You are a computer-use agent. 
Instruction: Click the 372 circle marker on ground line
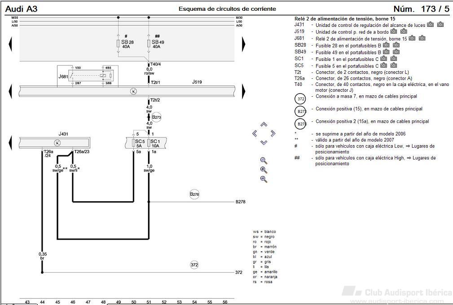[194, 265]
